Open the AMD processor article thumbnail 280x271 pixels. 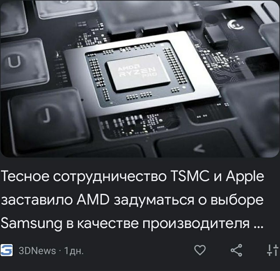coord(140,79)
